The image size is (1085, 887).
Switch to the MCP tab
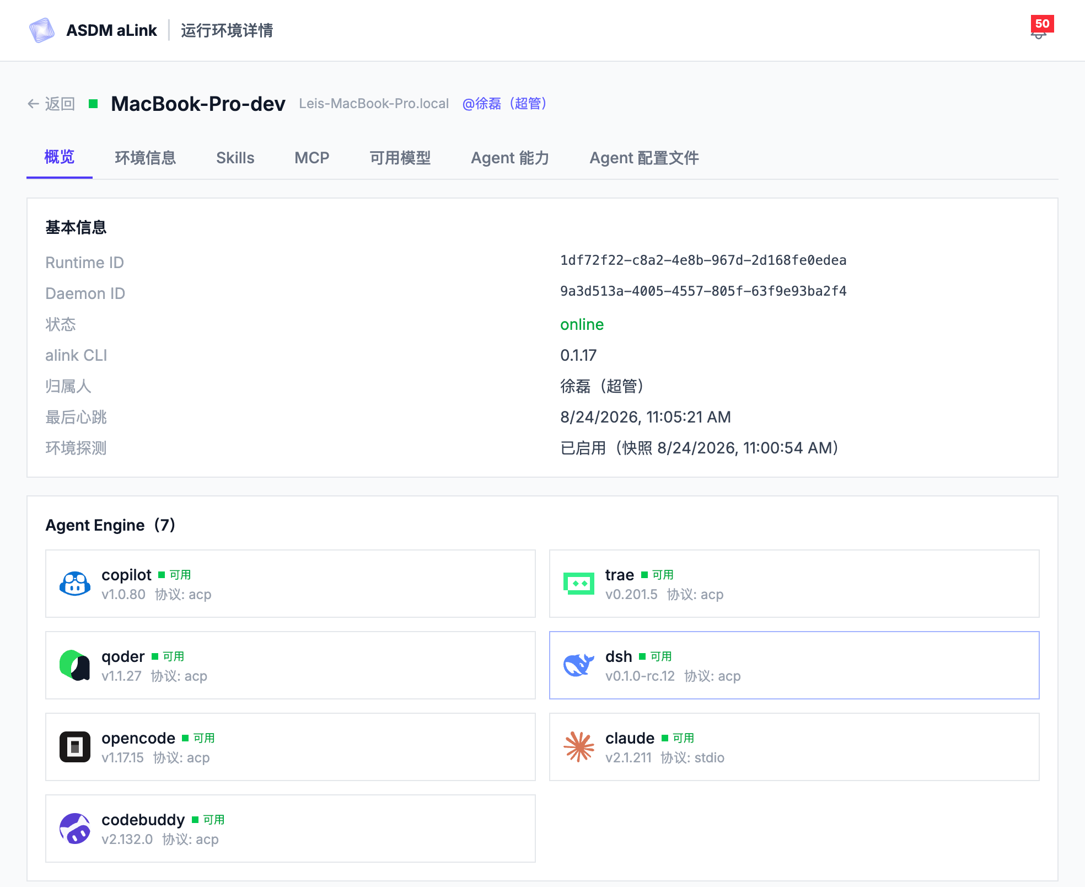click(312, 158)
